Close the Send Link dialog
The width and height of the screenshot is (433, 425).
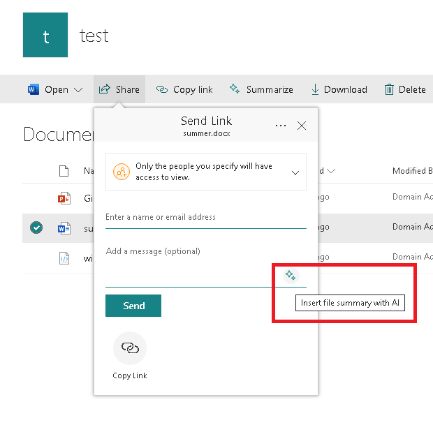302,126
